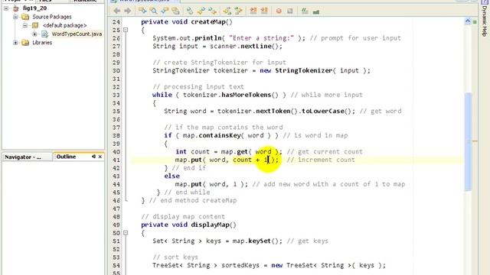The height and width of the screenshot is (275, 490).
Task: Minimize the Outline panel using the arrow icon
Action: [x=93, y=157]
